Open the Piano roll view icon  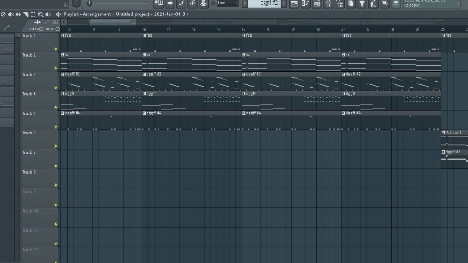(306, 3)
